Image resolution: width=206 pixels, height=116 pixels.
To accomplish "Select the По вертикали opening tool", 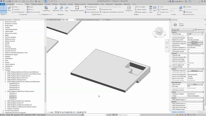I will 163,9.
